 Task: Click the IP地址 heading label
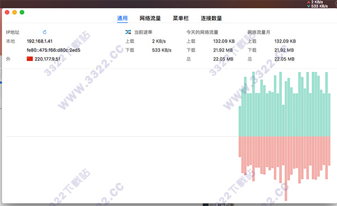pos(13,32)
